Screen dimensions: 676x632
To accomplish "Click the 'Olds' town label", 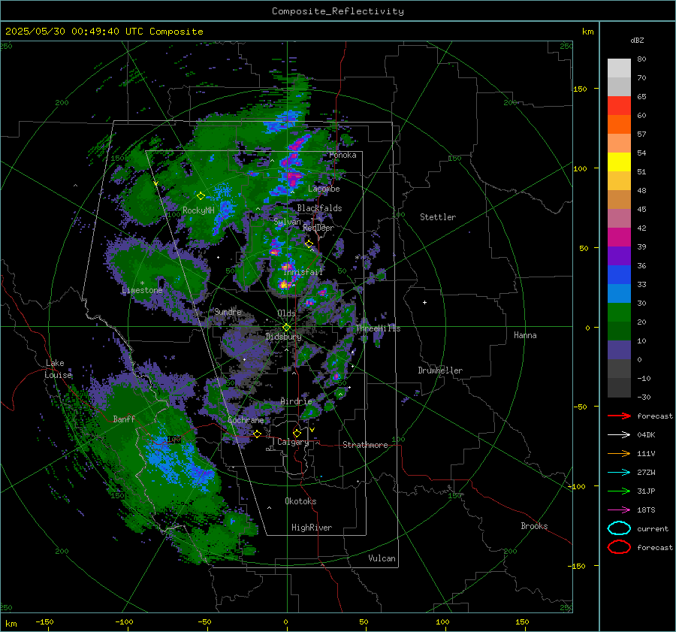I will [286, 313].
